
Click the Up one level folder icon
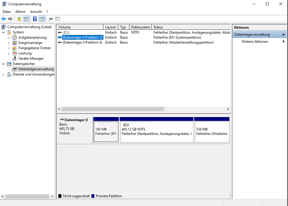[x=19, y=19]
